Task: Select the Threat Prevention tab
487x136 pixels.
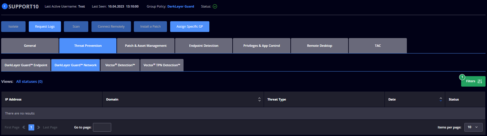Action: (x=88, y=46)
